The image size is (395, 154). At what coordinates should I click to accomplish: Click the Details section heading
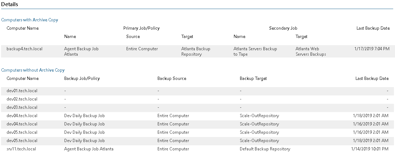pos(9,4)
